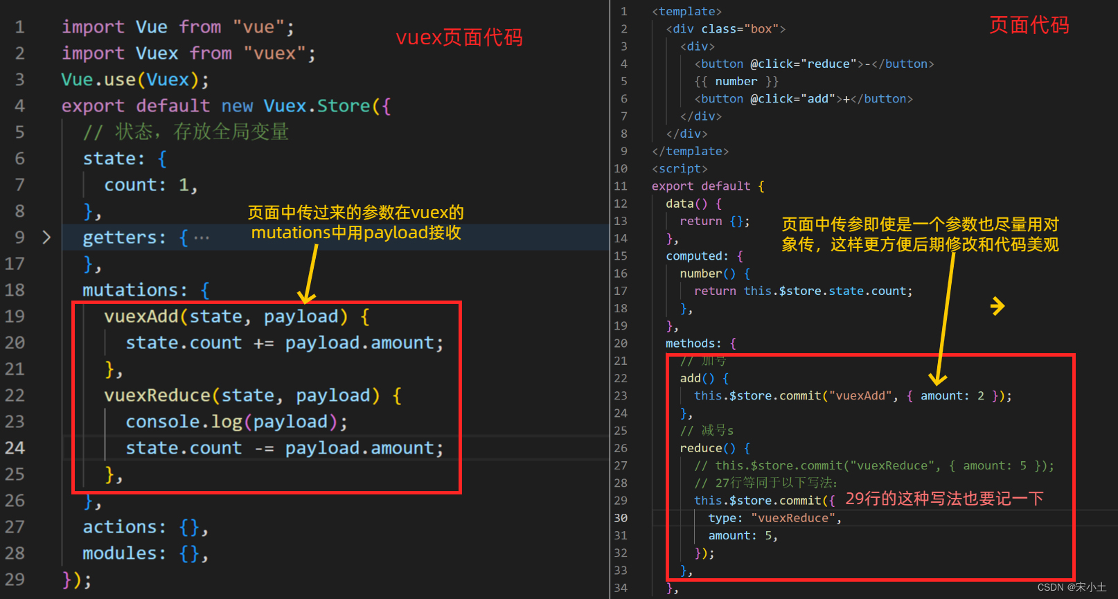Screen dimensions: 1118x599
Task: Click line number 30 in right editor
Action: coord(621,518)
